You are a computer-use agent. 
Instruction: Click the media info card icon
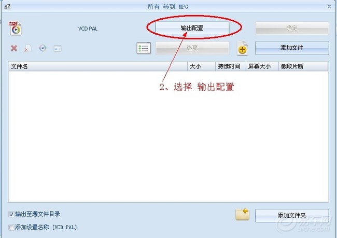click(58, 49)
